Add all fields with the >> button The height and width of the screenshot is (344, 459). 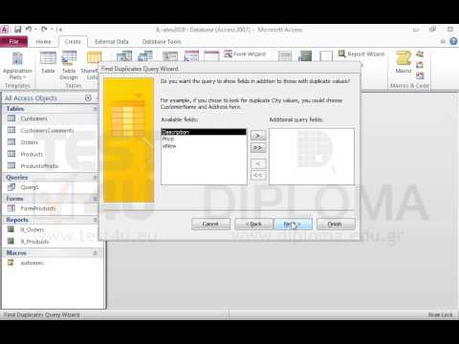coord(258,148)
